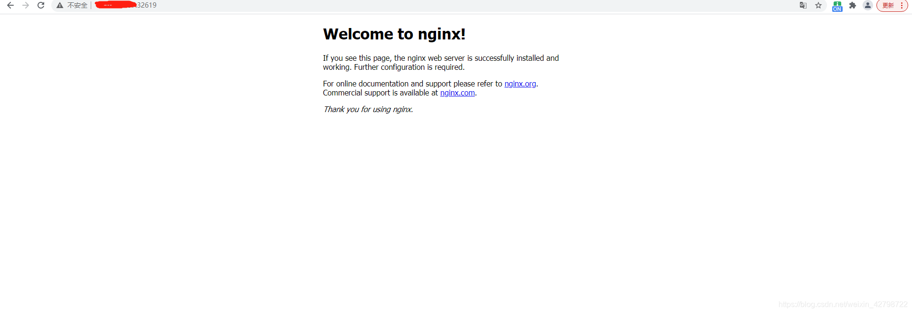Image resolution: width=912 pixels, height=313 pixels.
Task: Open the Chrome three-dot menu
Action: 902,5
